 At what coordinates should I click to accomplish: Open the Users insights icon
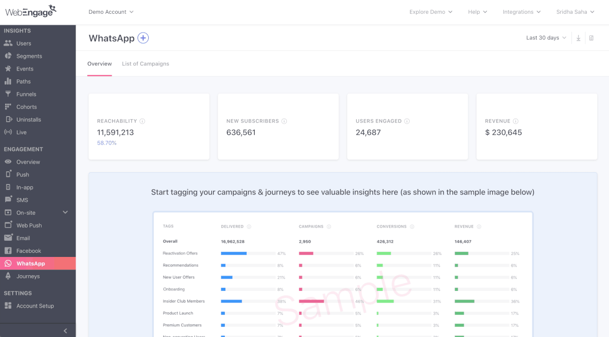pos(8,44)
